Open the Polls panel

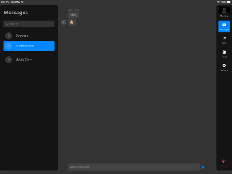(224, 40)
